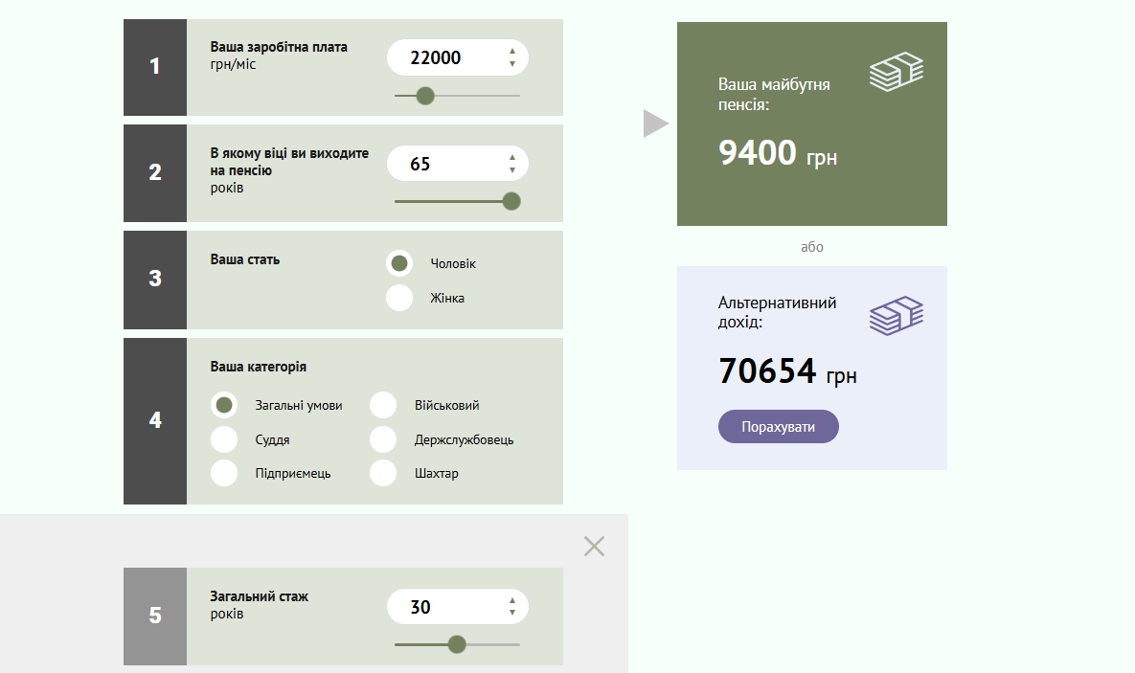This screenshot has width=1135, height=673.
Task: Click the gray arrow pointing to pension result
Action: click(654, 123)
